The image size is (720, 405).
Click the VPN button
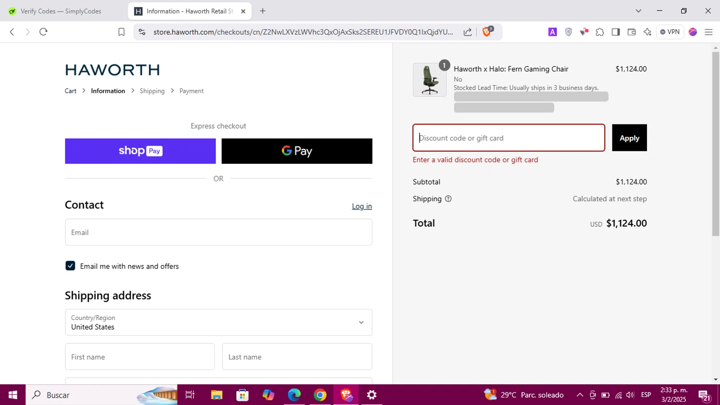click(670, 32)
